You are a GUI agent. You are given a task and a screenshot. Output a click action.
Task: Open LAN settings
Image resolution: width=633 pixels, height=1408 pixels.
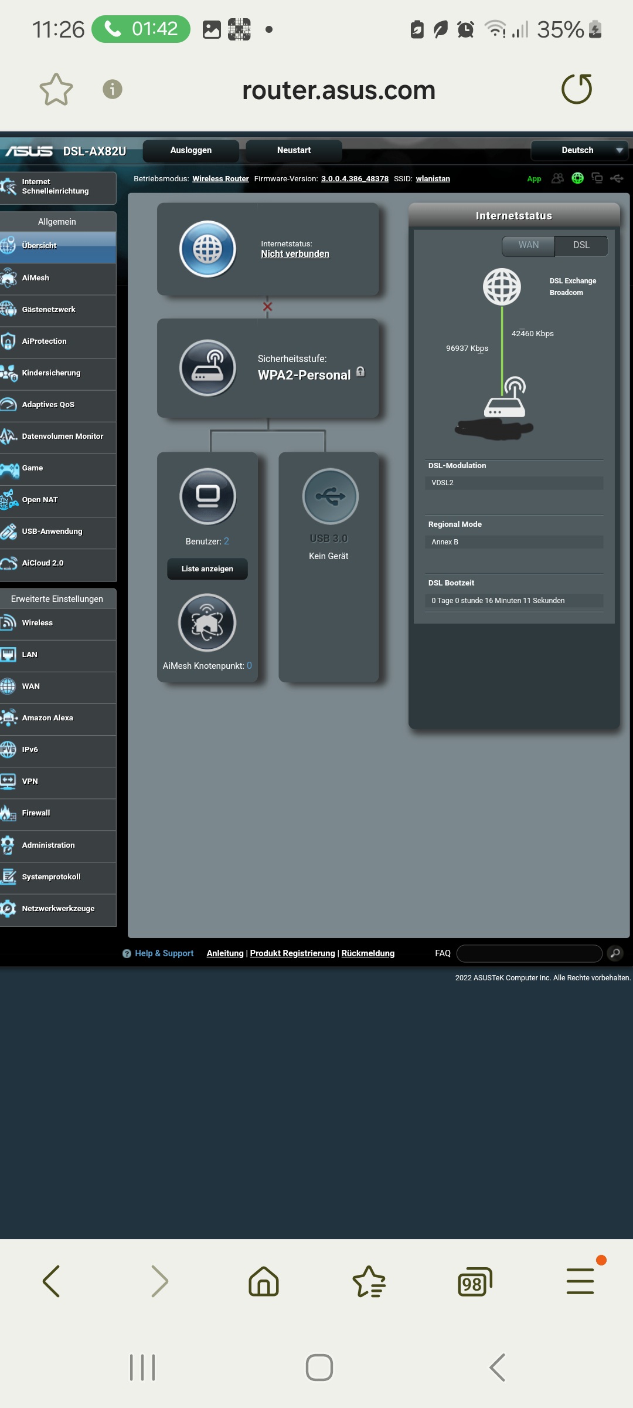tap(58, 655)
